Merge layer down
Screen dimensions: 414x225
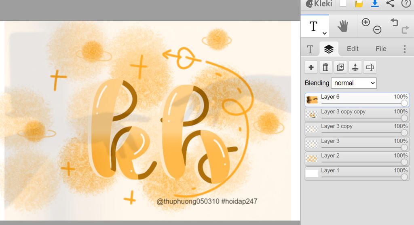coord(355,68)
